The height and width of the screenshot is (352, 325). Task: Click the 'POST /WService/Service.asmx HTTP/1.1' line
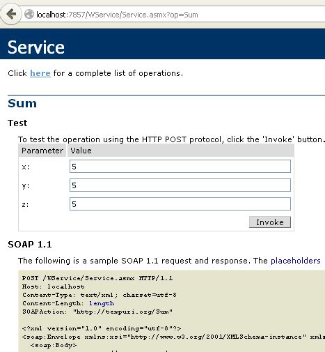(x=97, y=278)
